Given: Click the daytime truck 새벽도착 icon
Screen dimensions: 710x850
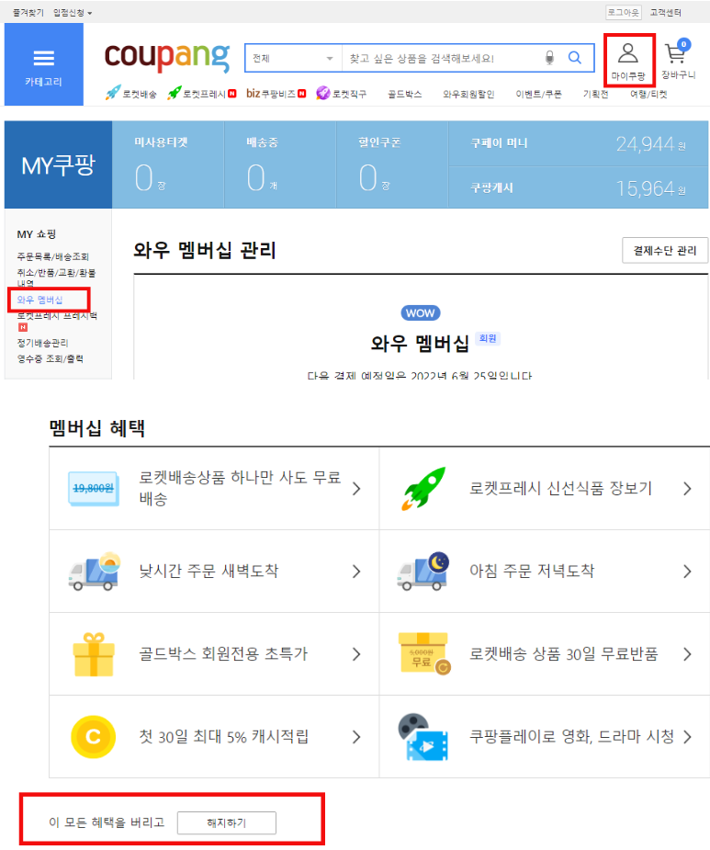Looking at the screenshot, I should coord(94,572).
